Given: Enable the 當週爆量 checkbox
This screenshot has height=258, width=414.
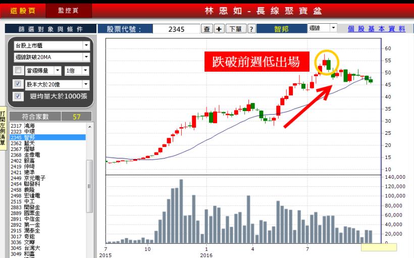Looking at the screenshot, I should pos(18,71).
